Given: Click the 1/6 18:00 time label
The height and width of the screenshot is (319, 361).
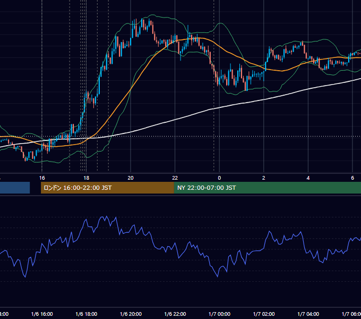Looking at the screenshot, I should 87,314.
